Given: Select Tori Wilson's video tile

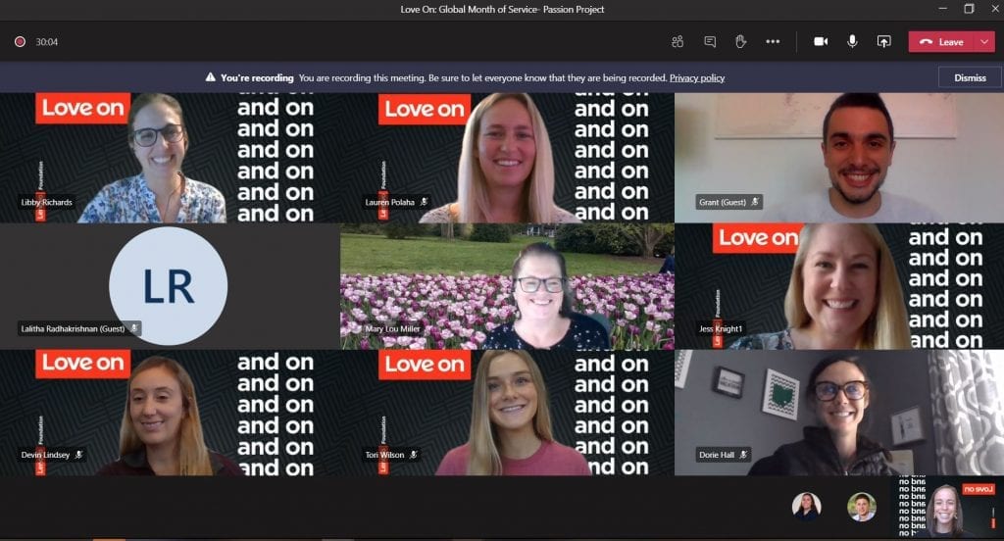Looking at the screenshot, I should point(507,413).
